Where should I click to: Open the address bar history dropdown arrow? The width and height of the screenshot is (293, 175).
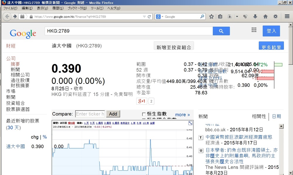[144, 17]
